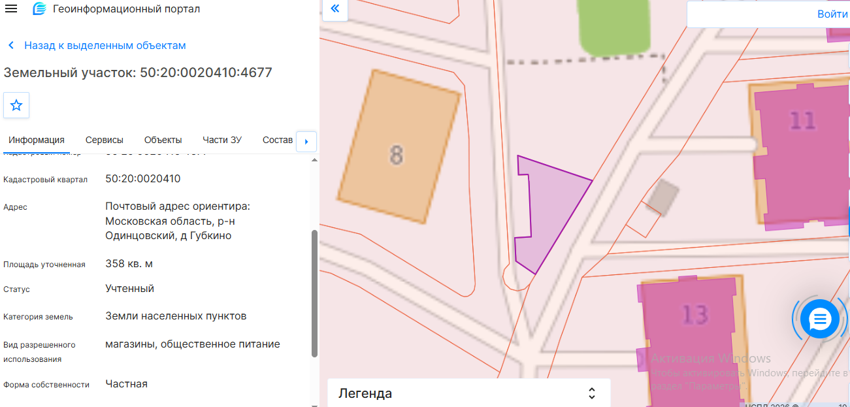Select the Информация tab
Viewport: 850px width, 407px height.
coord(37,140)
